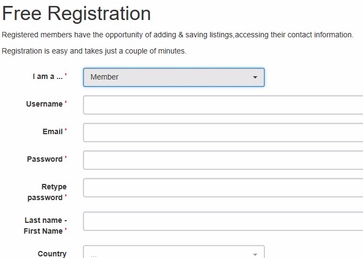
Task: Focus the Last name - First Name field
Action: pyautogui.click(x=223, y=221)
